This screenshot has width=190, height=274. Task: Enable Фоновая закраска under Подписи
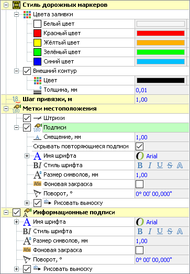click(x=139, y=184)
